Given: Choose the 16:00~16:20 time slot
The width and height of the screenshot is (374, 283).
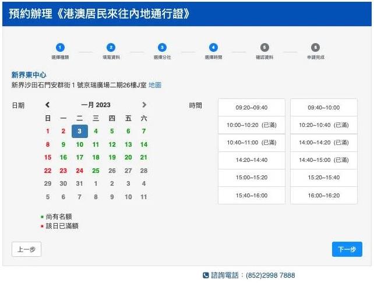Looking at the screenshot, I should [323, 196].
